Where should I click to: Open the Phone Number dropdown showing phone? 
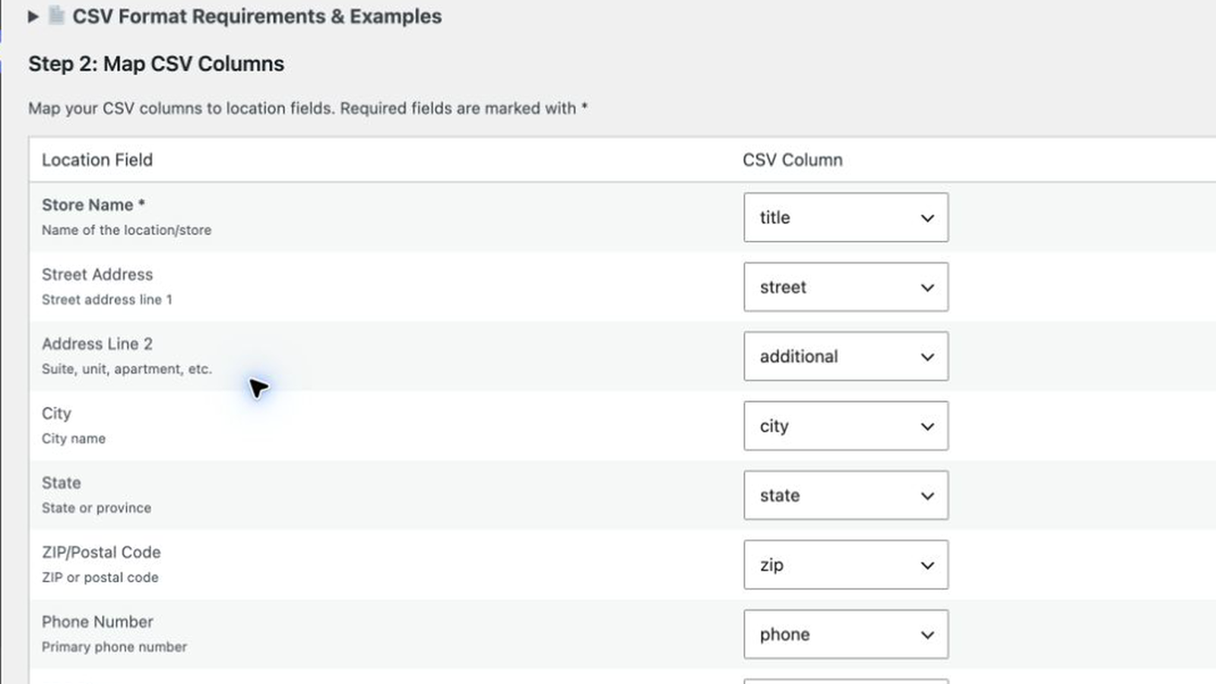[846, 634]
